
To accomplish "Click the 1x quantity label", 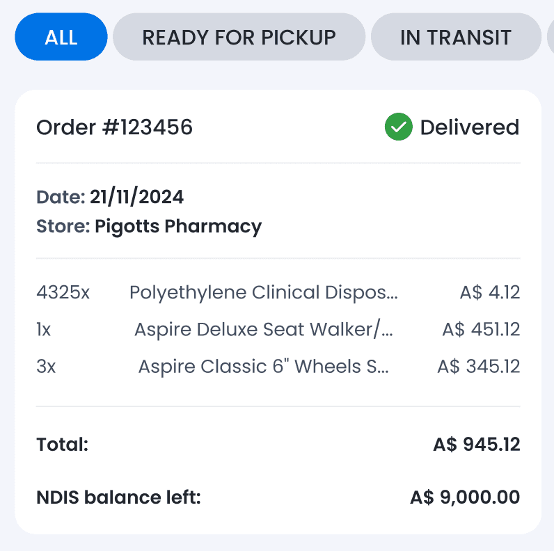I will coord(43,330).
